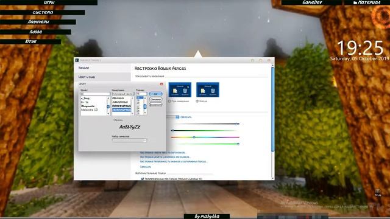Image resolution: width=390 pixels, height=219 pixels.
Task: Select the При наведении radio button
Action: click(169, 102)
